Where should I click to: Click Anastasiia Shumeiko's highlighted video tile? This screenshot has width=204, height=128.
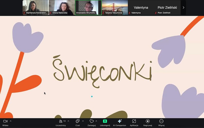tap(88, 7)
